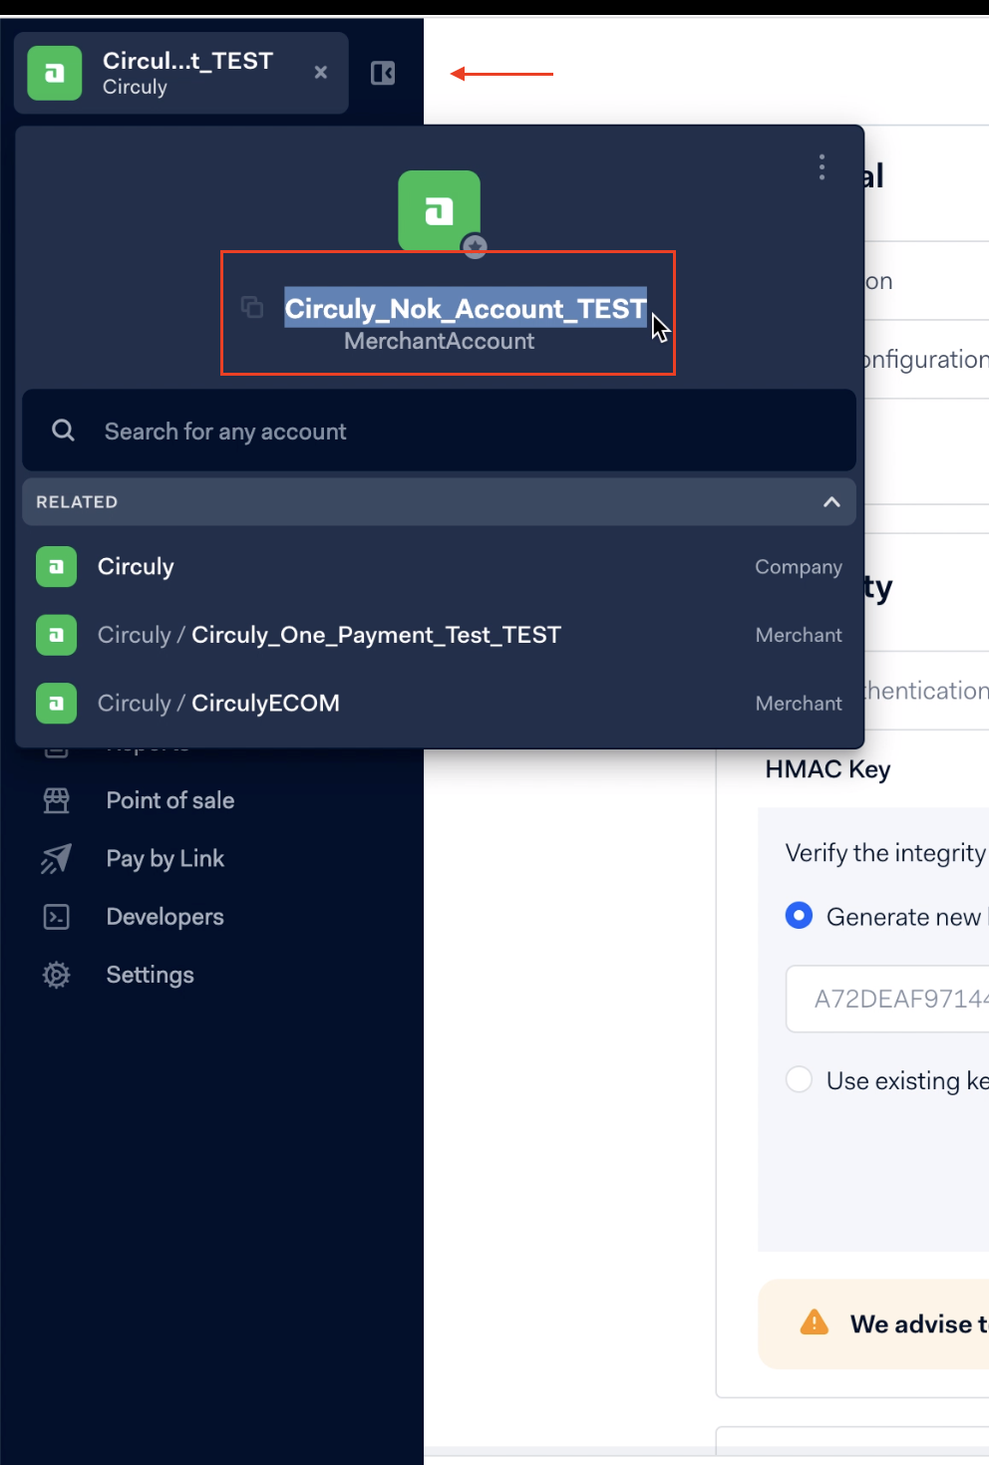
Task: Switch to Circuly_One_Payment_Test_TEST merchant
Action: pyautogui.click(x=439, y=635)
